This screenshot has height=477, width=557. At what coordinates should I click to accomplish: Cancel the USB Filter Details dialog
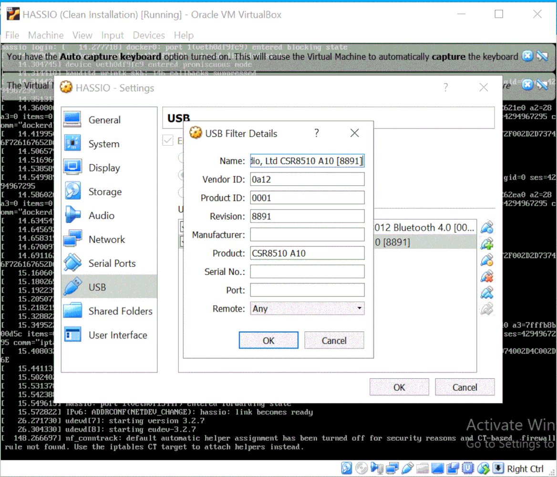coord(334,340)
